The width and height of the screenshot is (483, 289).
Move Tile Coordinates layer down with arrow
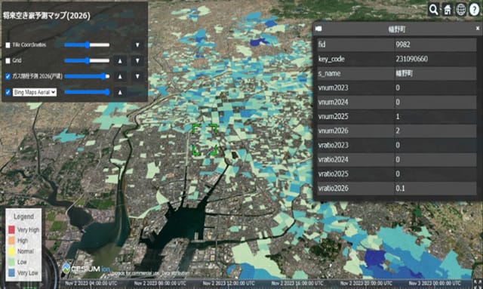click(137, 45)
